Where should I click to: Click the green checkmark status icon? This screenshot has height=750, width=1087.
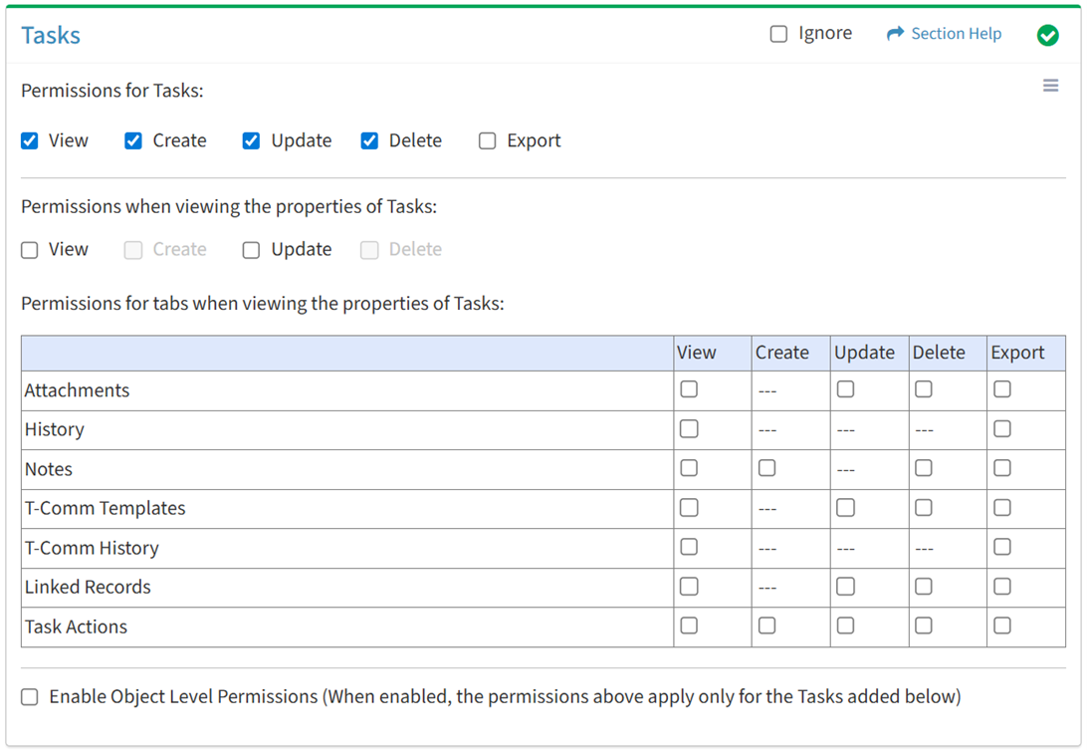click(1047, 35)
